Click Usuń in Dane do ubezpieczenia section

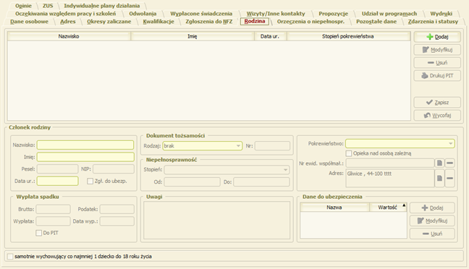(432, 234)
